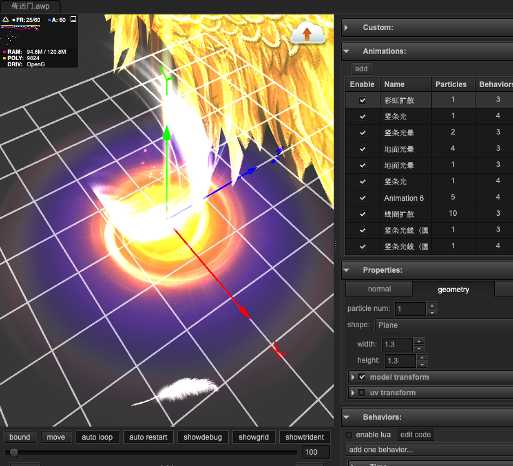Enable the showtrident option
The image size is (513, 466).
coord(305,437)
